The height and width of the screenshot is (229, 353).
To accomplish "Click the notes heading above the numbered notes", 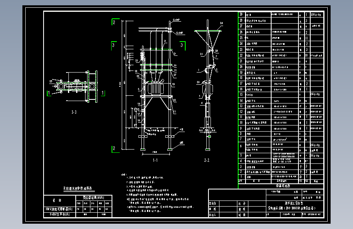I will tap(124, 174).
